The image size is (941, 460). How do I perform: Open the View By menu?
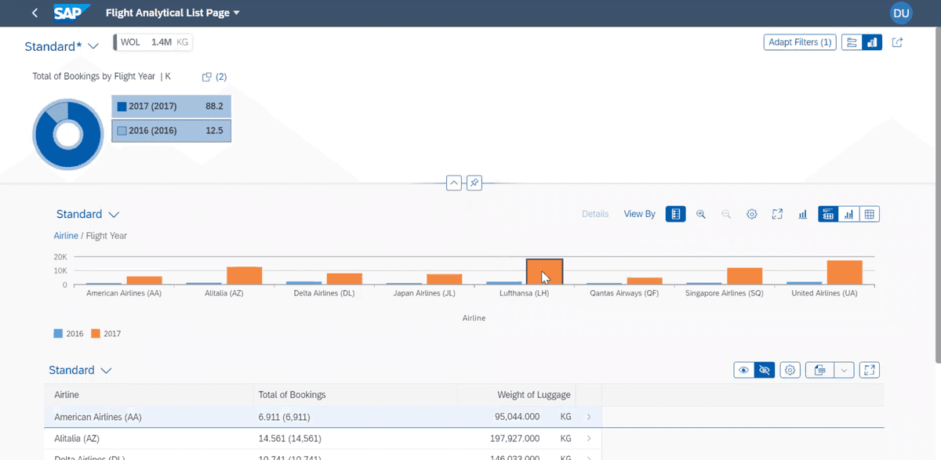[x=639, y=214]
